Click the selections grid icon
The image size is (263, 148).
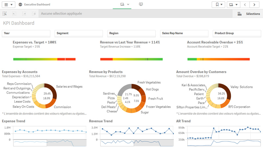pyautogui.click(x=240, y=14)
